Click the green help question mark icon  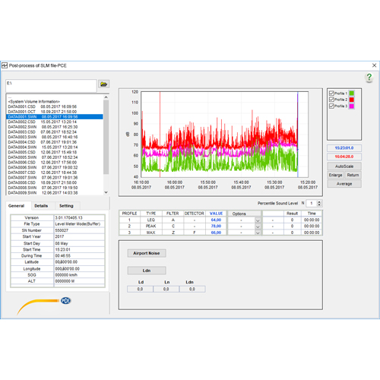369,78
